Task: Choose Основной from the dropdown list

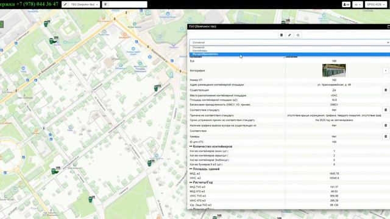Action: tap(289, 47)
